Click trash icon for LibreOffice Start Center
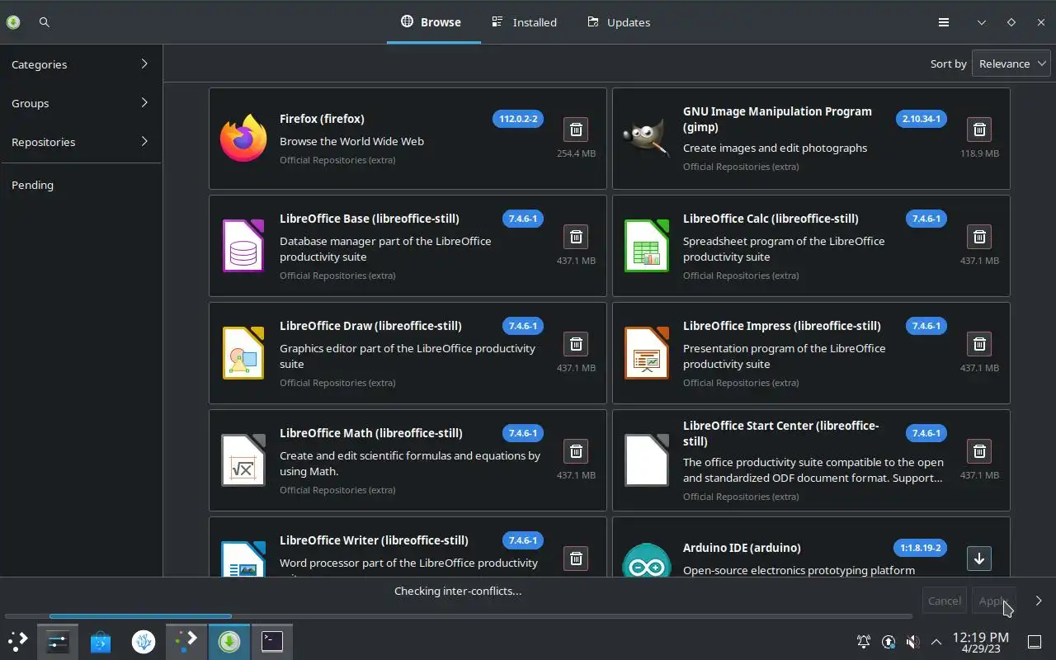Image resolution: width=1056 pixels, height=660 pixels. tap(979, 451)
